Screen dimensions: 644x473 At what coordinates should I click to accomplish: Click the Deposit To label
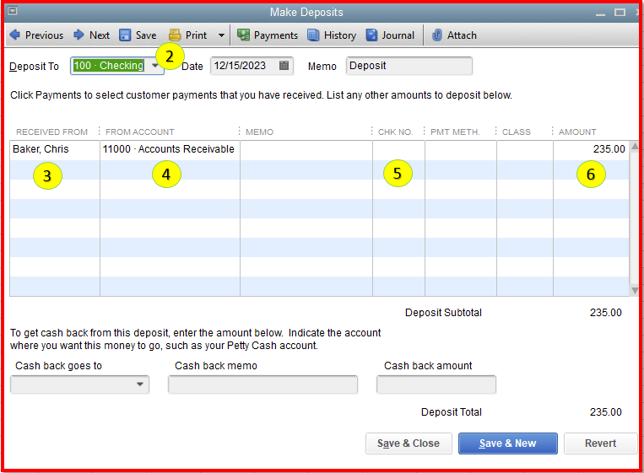pyautogui.click(x=34, y=67)
